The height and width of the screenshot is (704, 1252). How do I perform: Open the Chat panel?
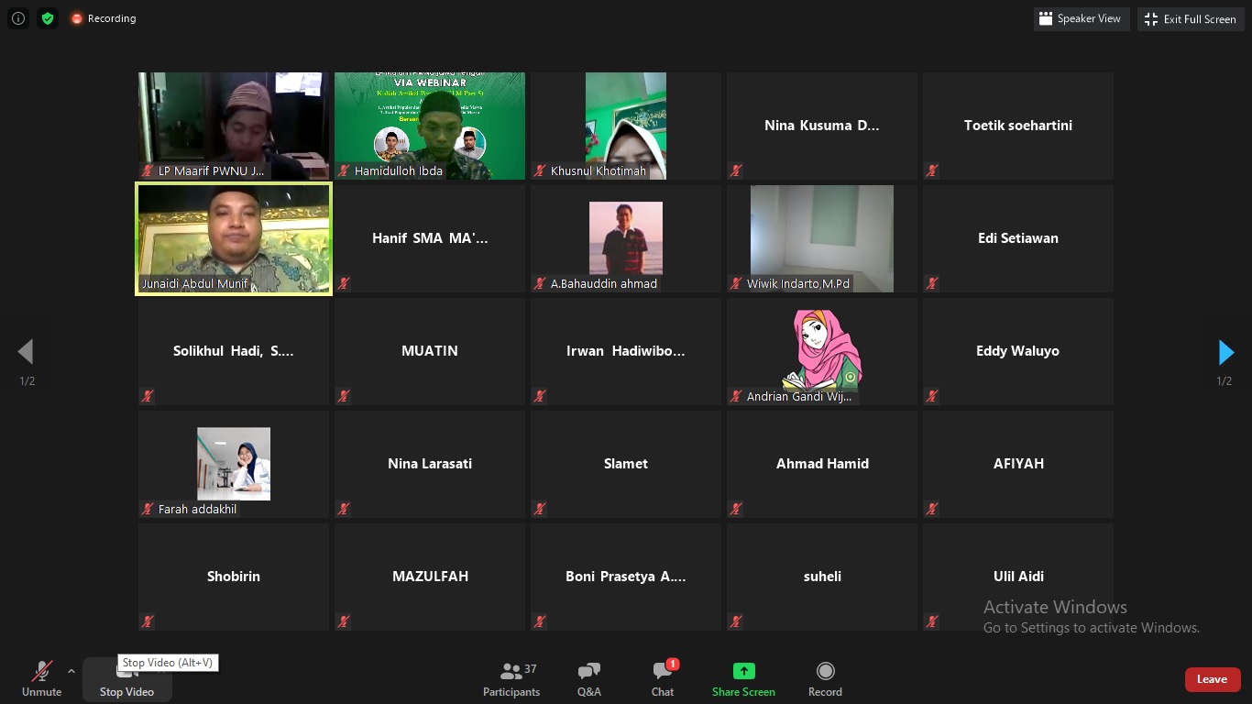tap(663, 679)
